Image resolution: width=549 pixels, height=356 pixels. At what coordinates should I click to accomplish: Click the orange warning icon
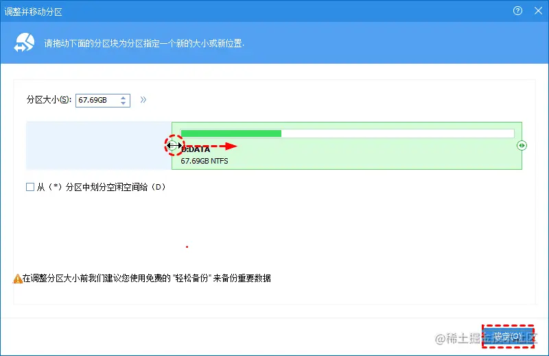18,279
